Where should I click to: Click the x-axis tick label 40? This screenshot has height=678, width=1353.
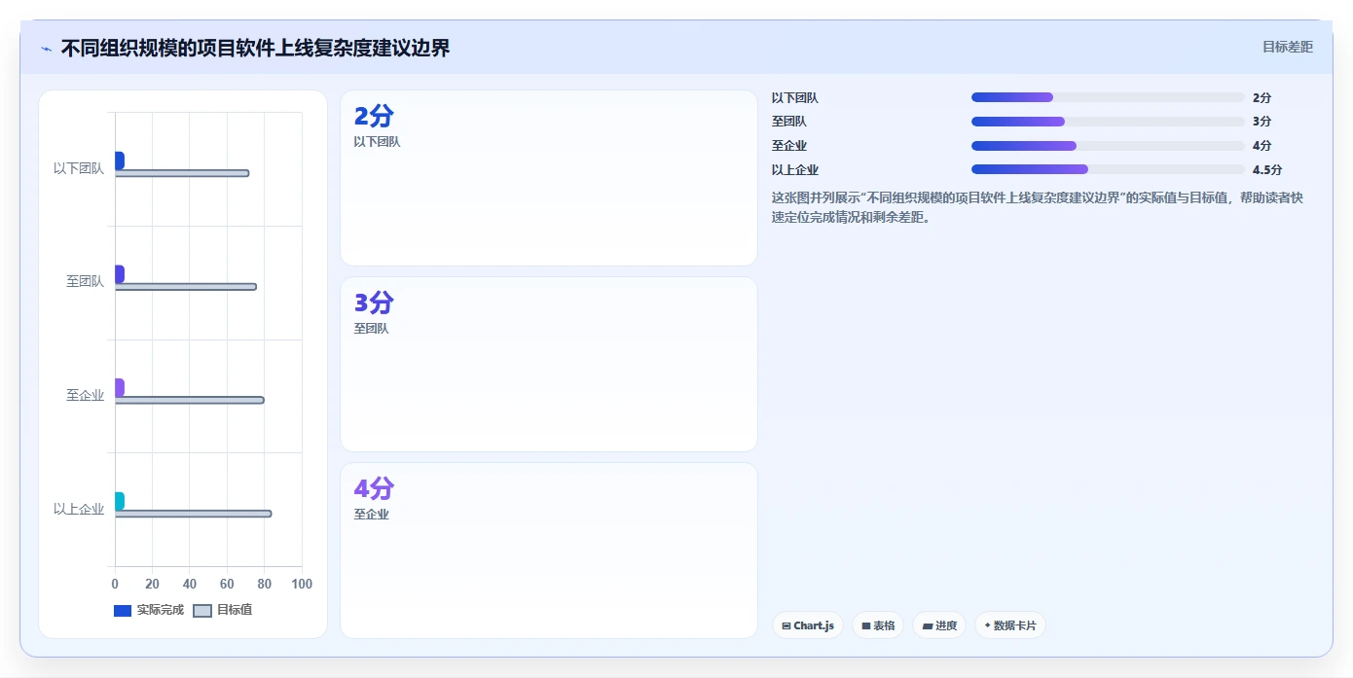190,584
